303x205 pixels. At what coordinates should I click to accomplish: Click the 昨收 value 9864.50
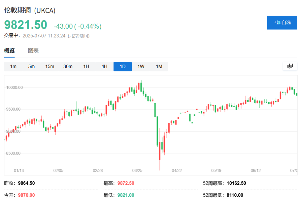(26, 183)
